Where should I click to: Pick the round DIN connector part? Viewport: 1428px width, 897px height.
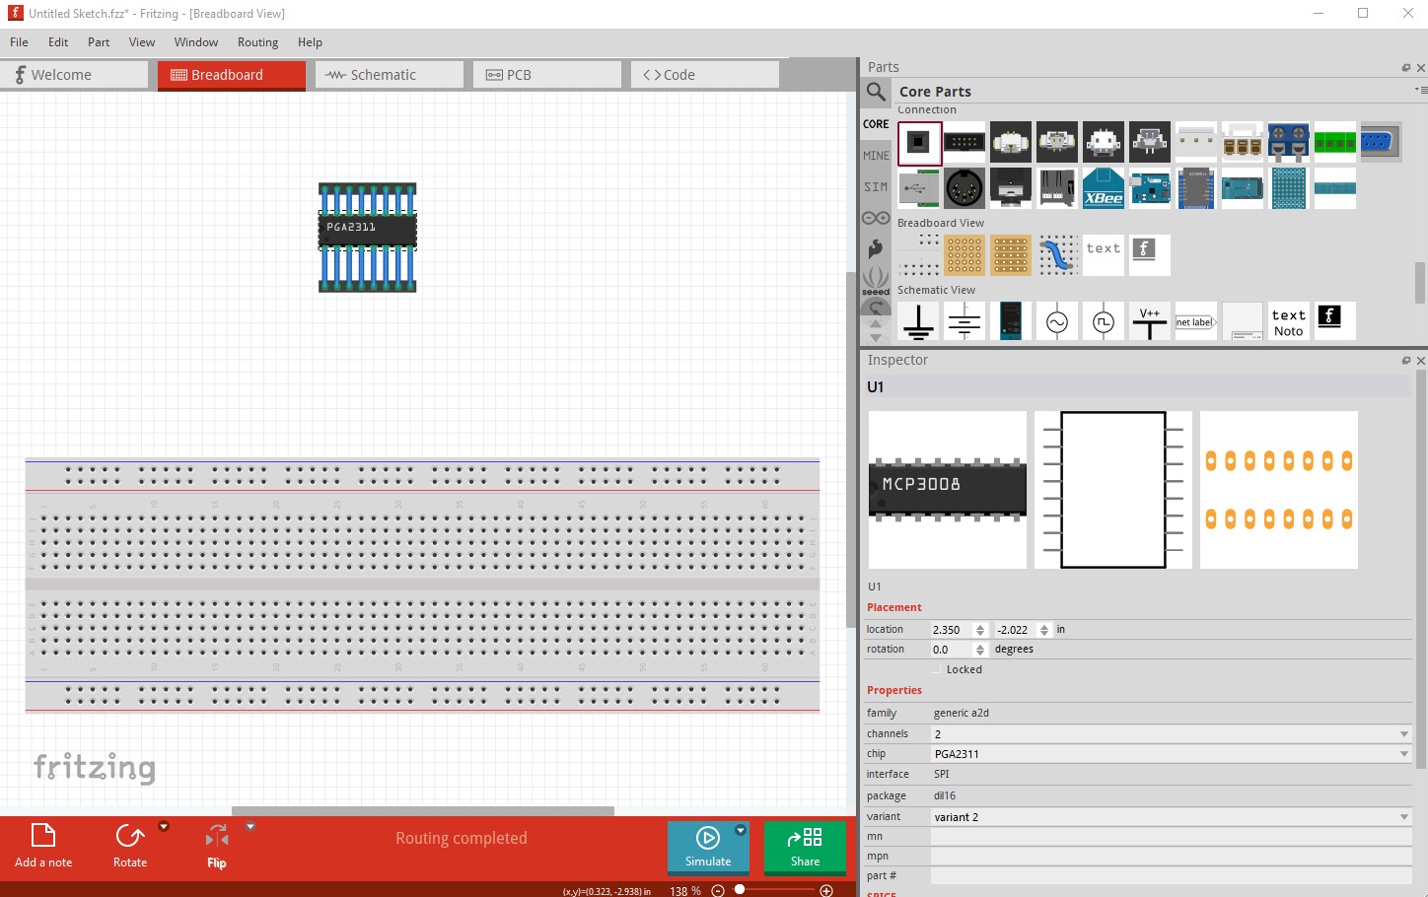pyautogui.click(x=964, y=187)
